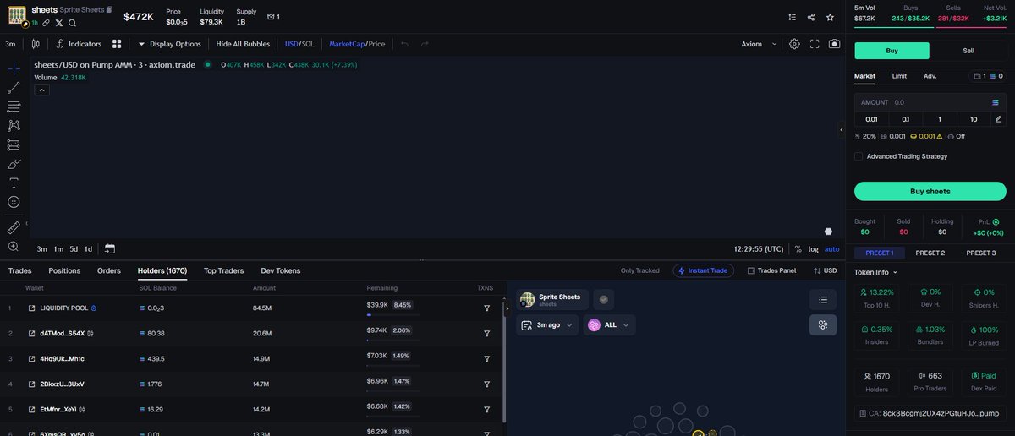Open the 3m interval selector
This screenshot has width=1015, height=436.
(x=11, y=44)
